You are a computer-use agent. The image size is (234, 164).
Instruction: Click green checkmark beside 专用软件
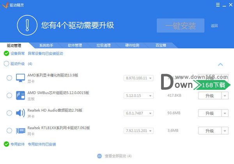click(x=6, y=144)
